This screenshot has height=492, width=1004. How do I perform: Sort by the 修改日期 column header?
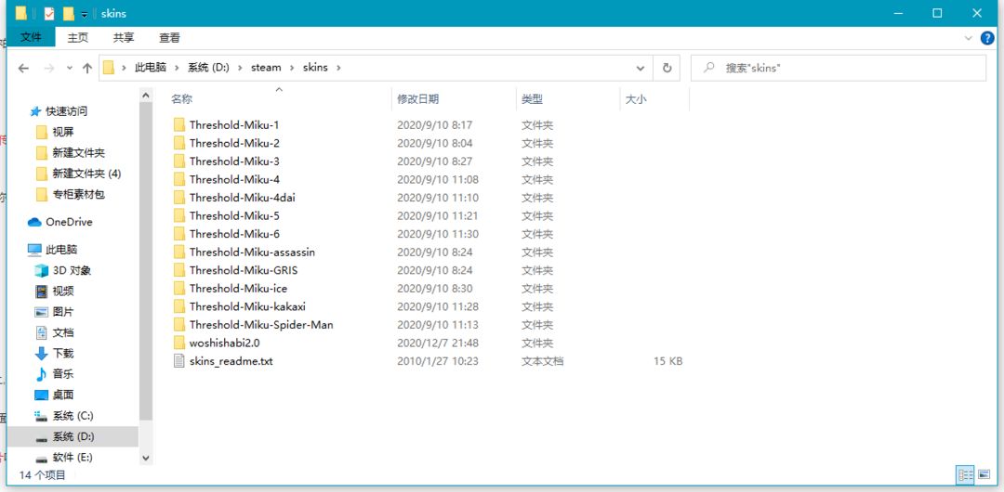pyautogui.click(x=418, y=99)
